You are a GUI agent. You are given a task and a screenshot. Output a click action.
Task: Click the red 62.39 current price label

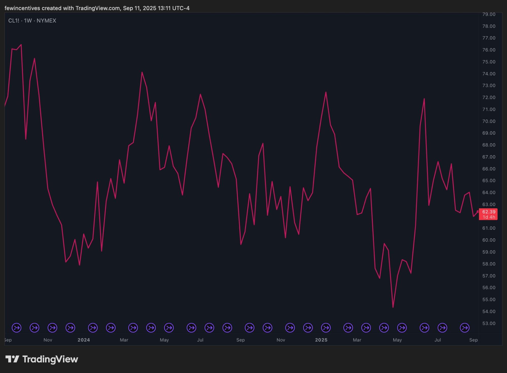coord(488,212)
